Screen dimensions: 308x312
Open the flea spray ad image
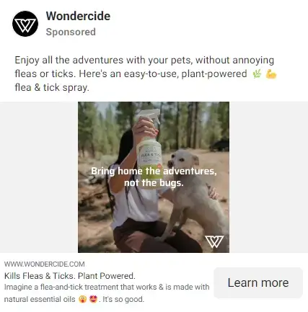154,177
